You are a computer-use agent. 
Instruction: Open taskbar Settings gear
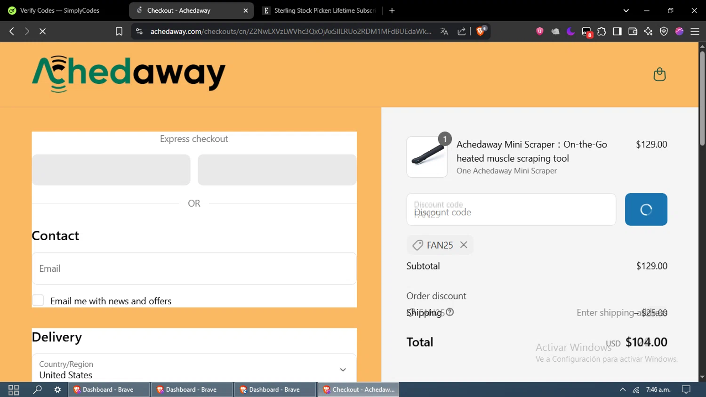(x=57, y=389)
